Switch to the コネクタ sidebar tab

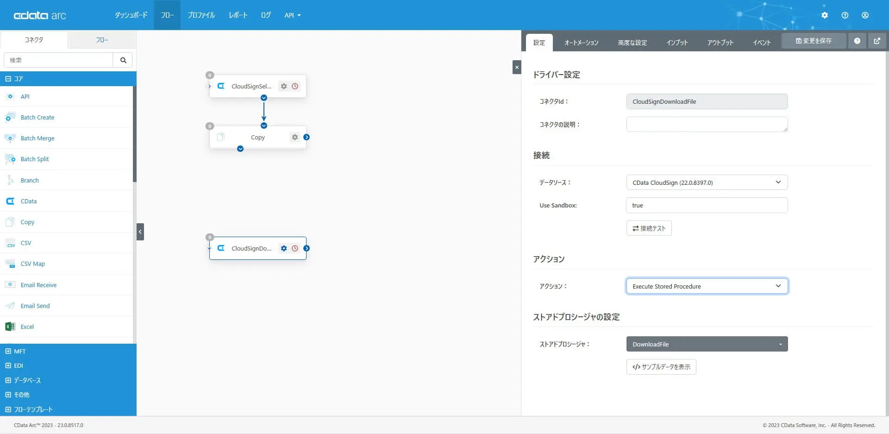pos(34,40)
